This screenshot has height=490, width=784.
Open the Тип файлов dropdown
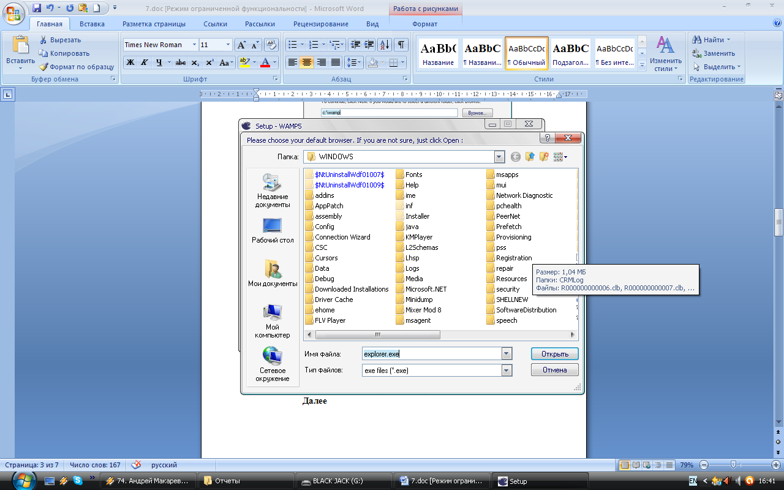coord(507,371)
